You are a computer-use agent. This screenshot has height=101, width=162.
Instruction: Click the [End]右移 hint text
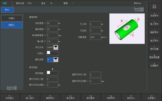click(x=139, y=11)
